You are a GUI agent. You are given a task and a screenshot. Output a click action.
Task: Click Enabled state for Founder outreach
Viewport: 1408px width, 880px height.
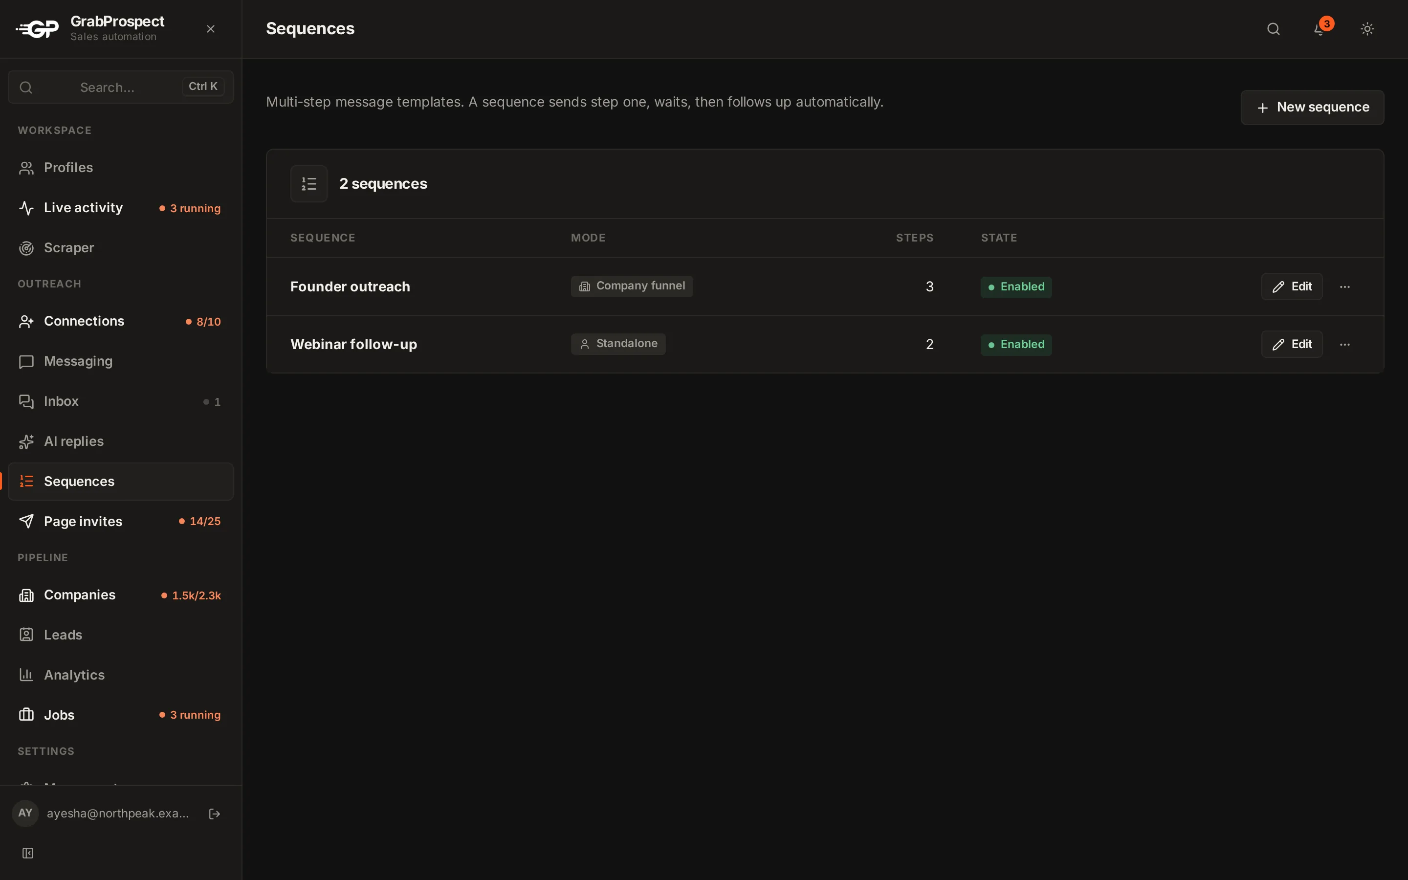click(x=1016, y=287)
